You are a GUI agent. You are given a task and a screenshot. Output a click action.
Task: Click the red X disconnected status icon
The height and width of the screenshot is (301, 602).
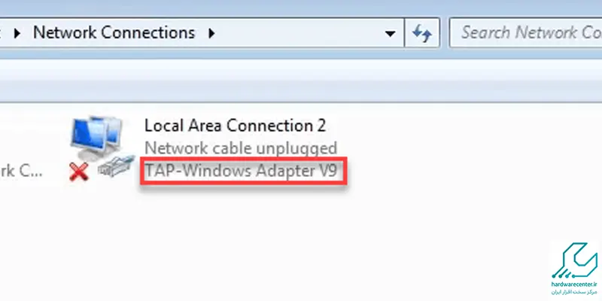[x=79, y=172]
